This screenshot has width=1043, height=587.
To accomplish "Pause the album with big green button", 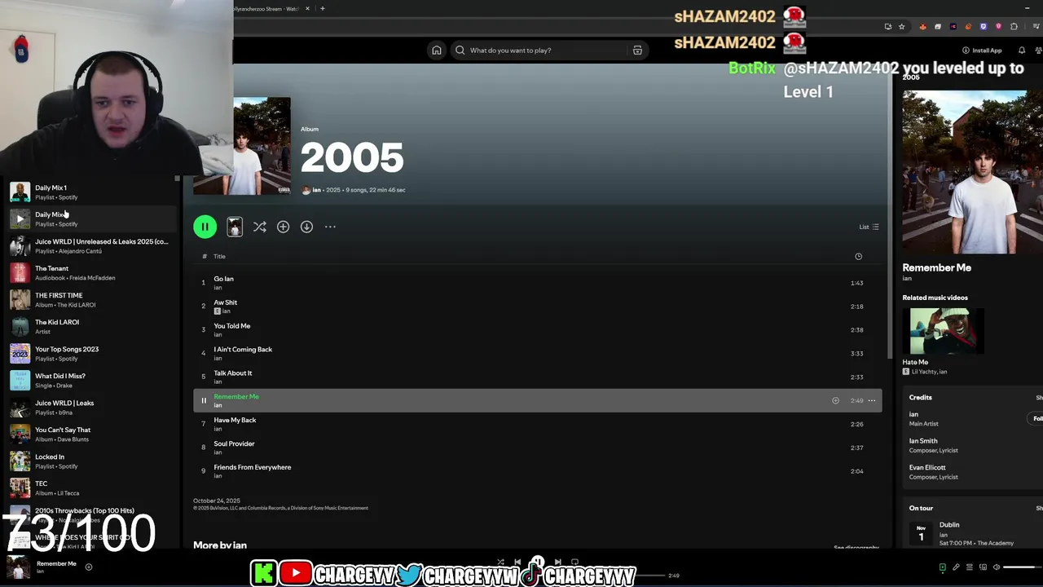I will [205, 227].
